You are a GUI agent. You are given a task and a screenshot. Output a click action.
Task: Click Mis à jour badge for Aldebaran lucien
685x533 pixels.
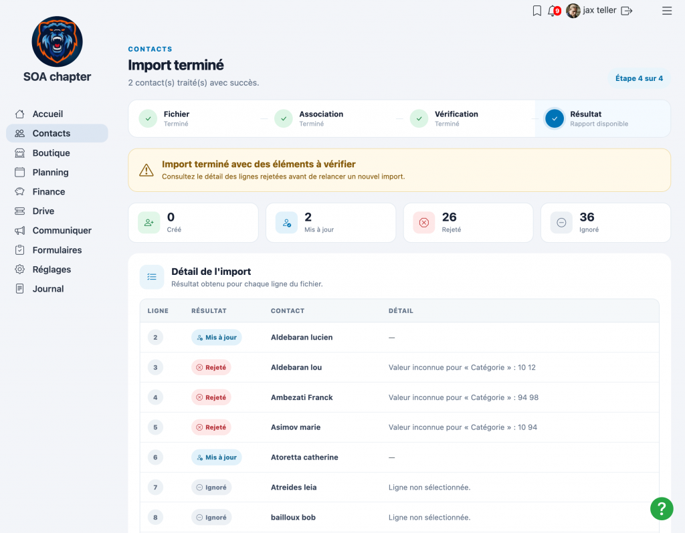coord(216,337)
